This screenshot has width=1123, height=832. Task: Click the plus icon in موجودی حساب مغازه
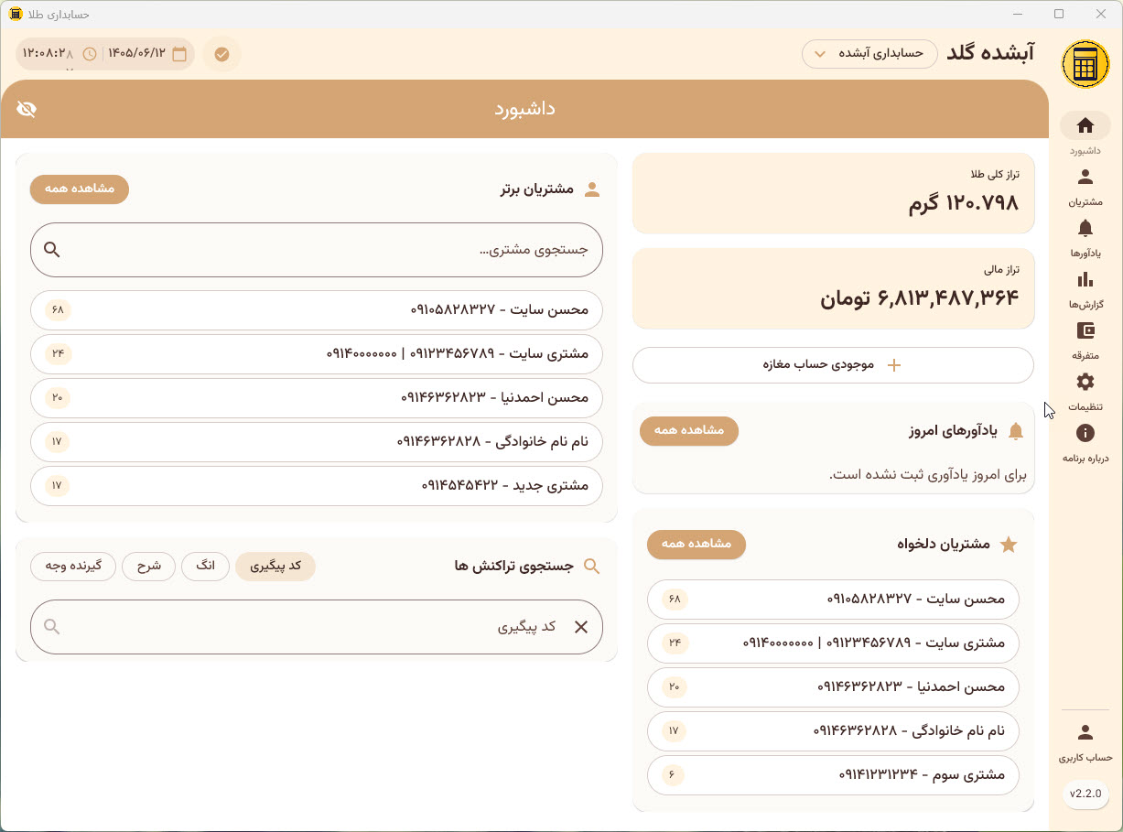coord(894,365)
